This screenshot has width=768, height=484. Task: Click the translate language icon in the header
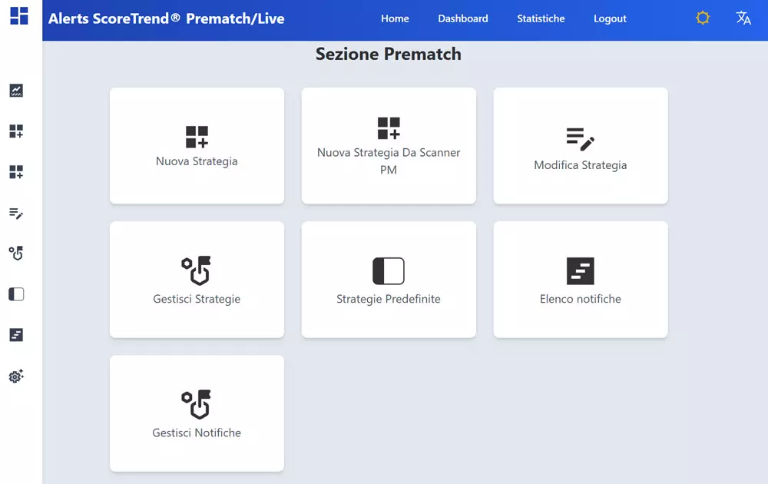coord(743,18)
